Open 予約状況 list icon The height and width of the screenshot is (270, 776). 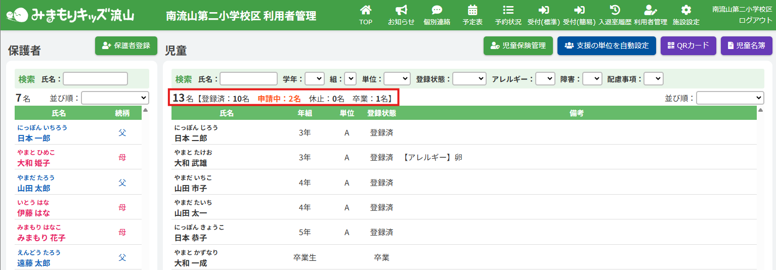point(508,10)
